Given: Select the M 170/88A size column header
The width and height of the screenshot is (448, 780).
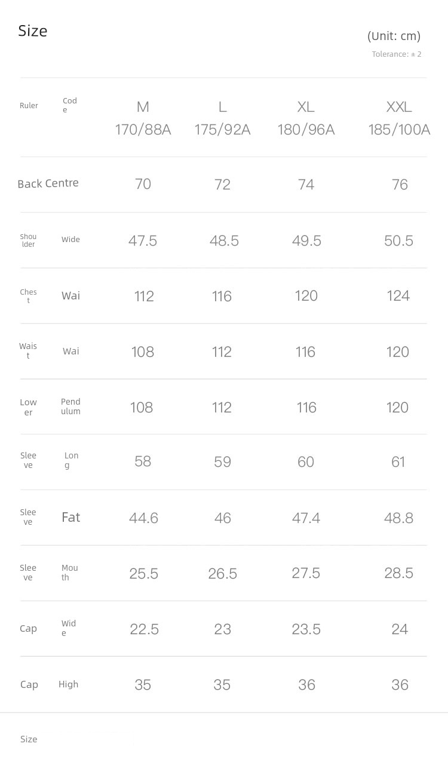Looking at the screenshot, I should (x=143, y=118).
